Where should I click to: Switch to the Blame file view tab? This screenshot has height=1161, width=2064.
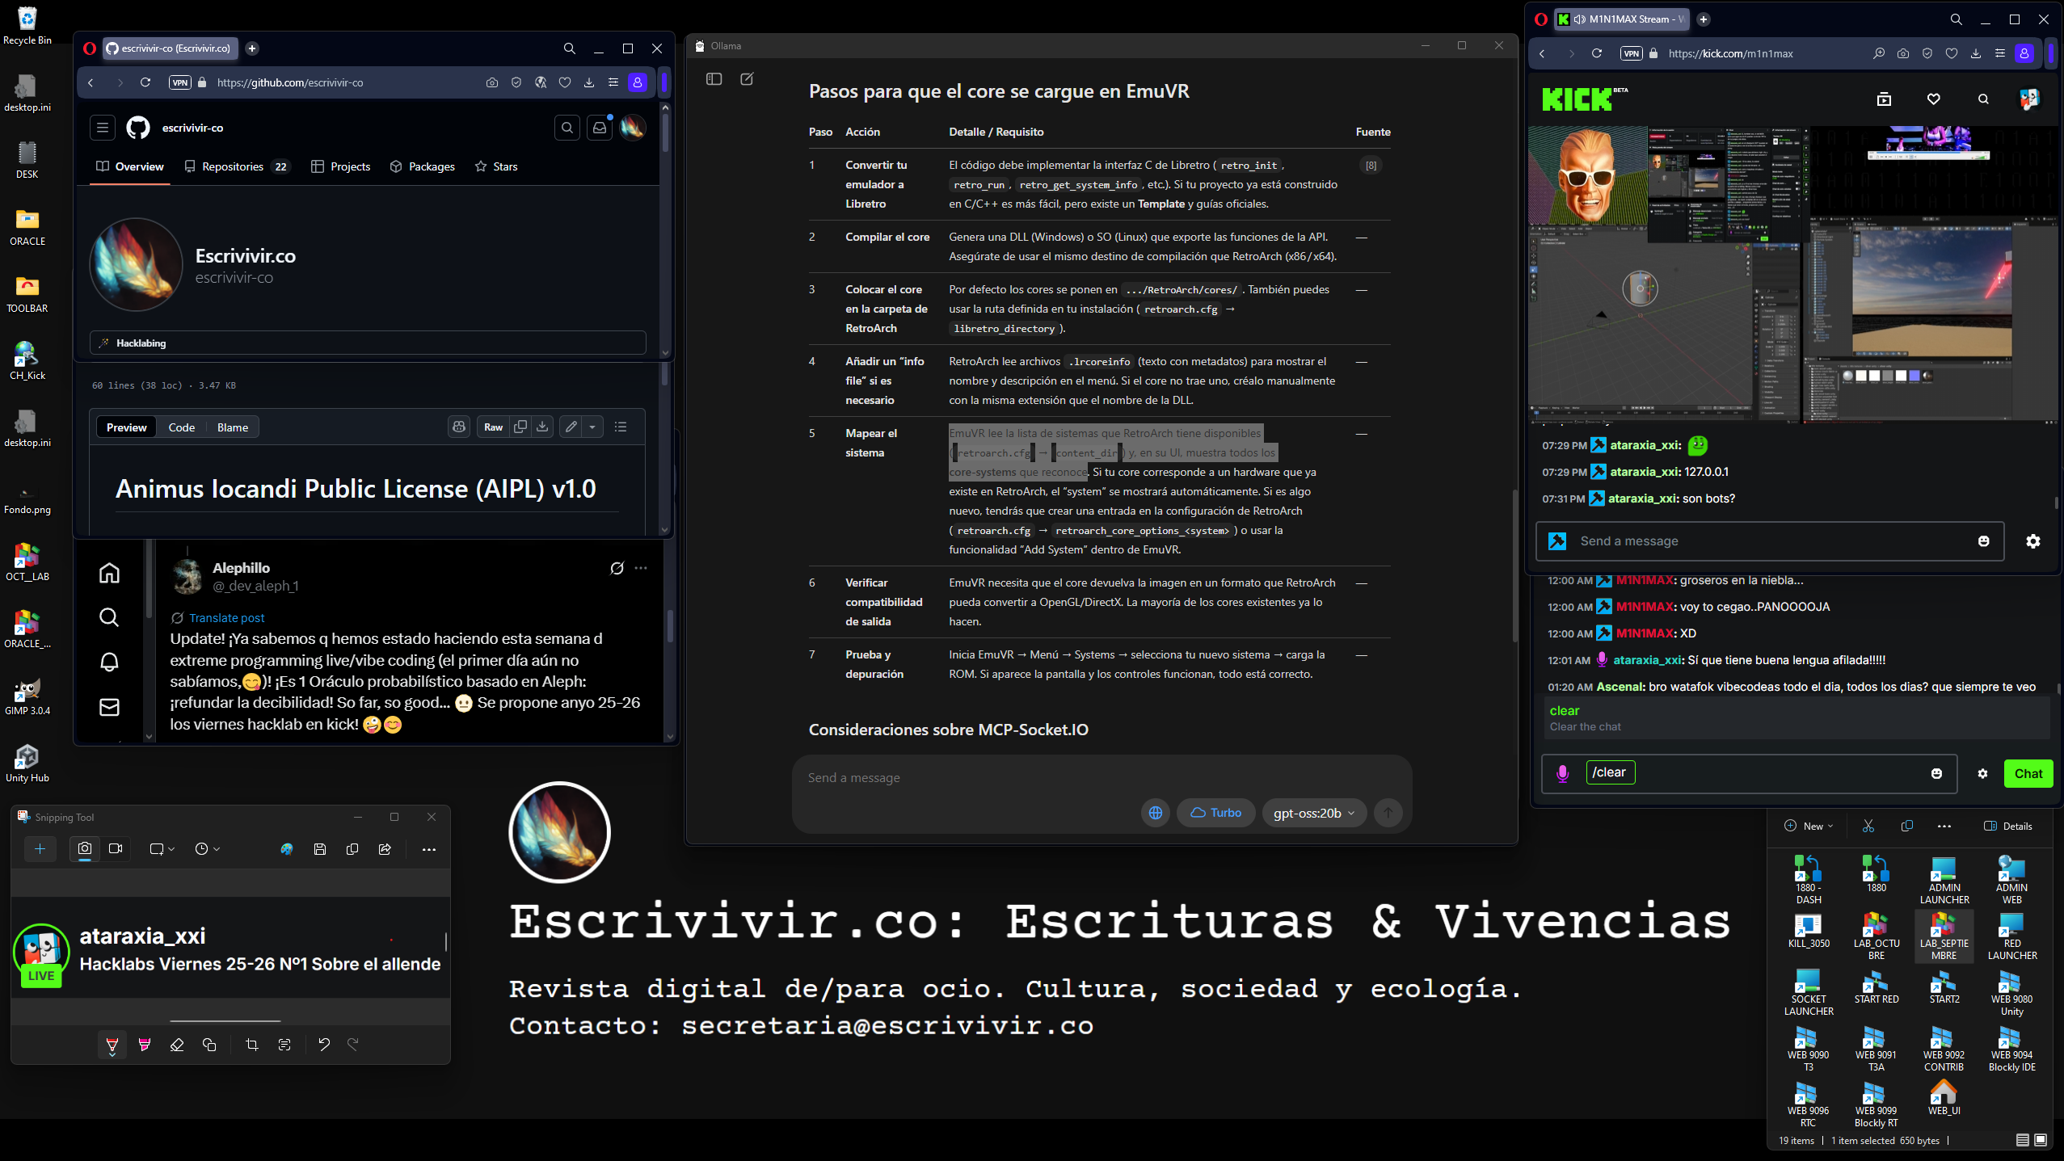233,427
